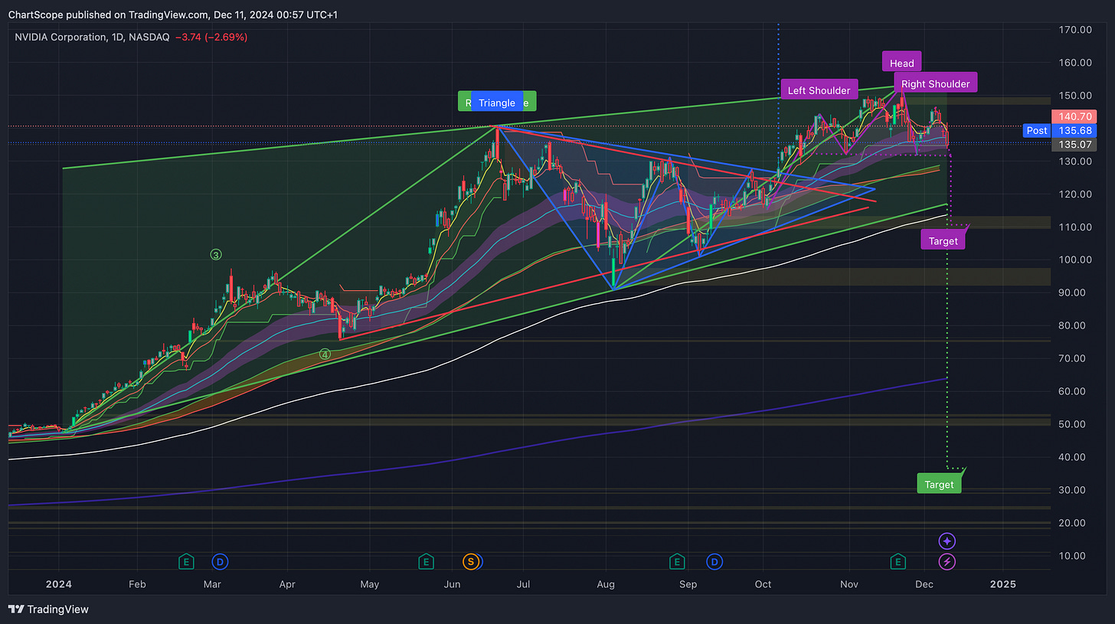The height and width of the screenshot is (624, 1115).
Task: Click the 2025 time axis label
Action: coord(1003,584)
